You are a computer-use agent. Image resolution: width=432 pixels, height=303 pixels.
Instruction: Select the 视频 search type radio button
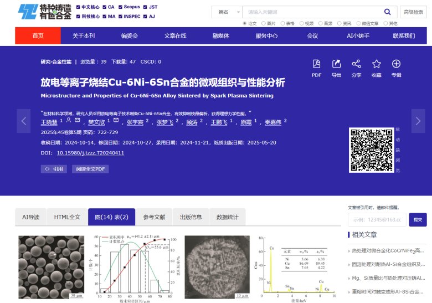point(301,23)
